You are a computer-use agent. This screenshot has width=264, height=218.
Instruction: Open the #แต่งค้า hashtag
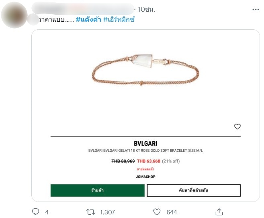tap(89, 20)
